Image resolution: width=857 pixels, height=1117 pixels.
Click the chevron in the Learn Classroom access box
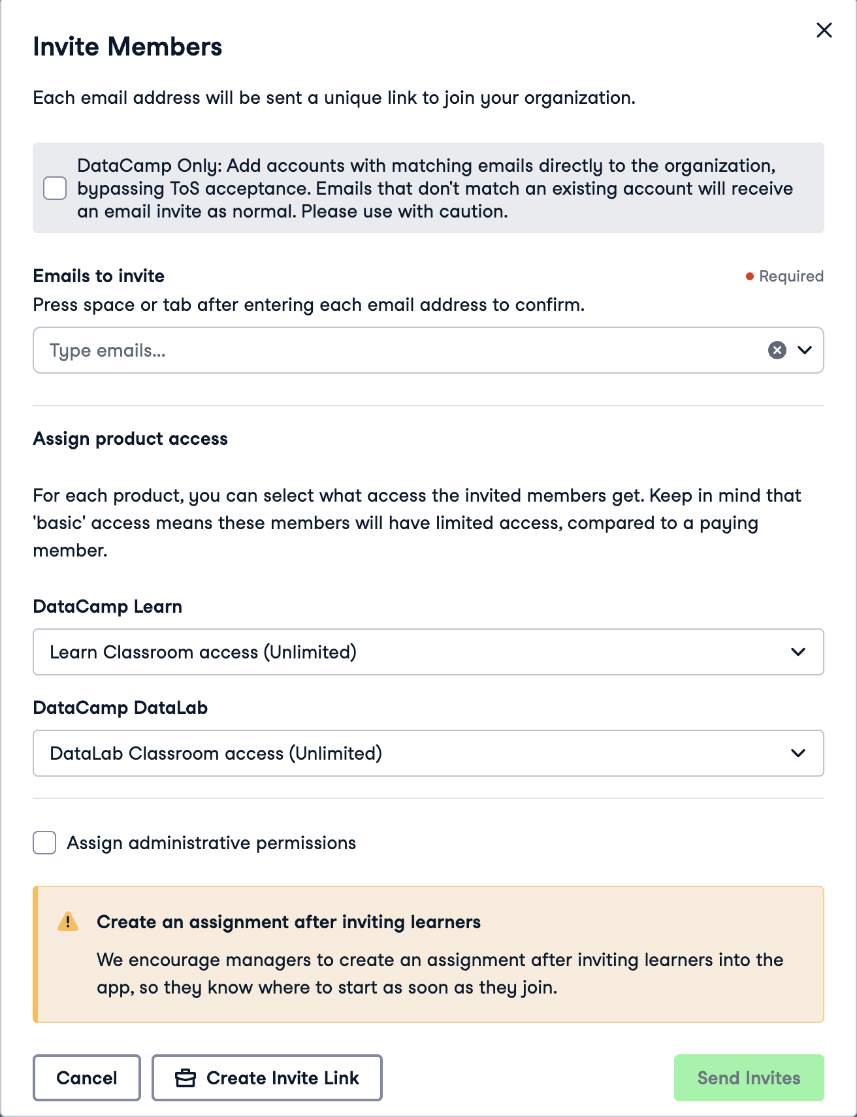pos(798,652)
